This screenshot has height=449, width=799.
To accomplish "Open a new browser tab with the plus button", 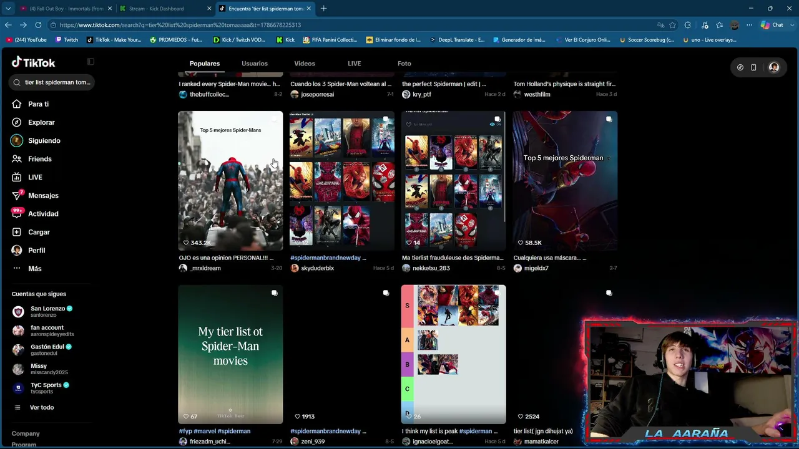I will (323, 8).
